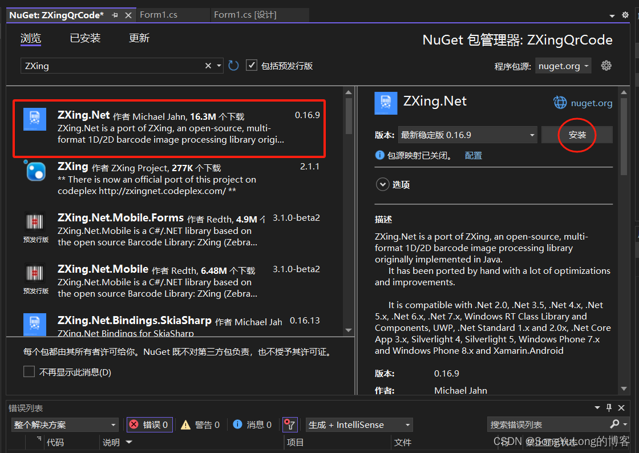Click the Search Error List input field
The width and height of the screenshot is (639, 453).
(547, 425)
